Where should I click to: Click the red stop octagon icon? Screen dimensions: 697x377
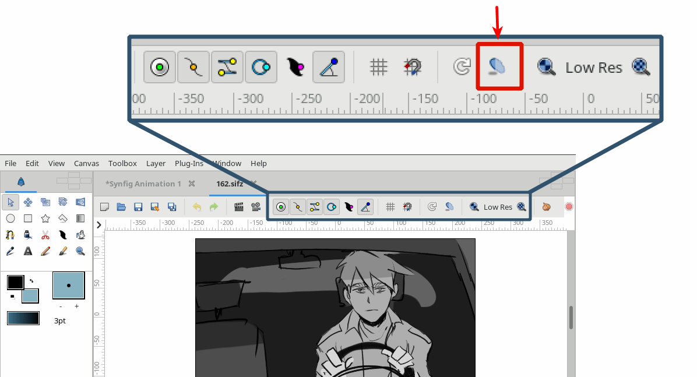(x=569, y=207)
